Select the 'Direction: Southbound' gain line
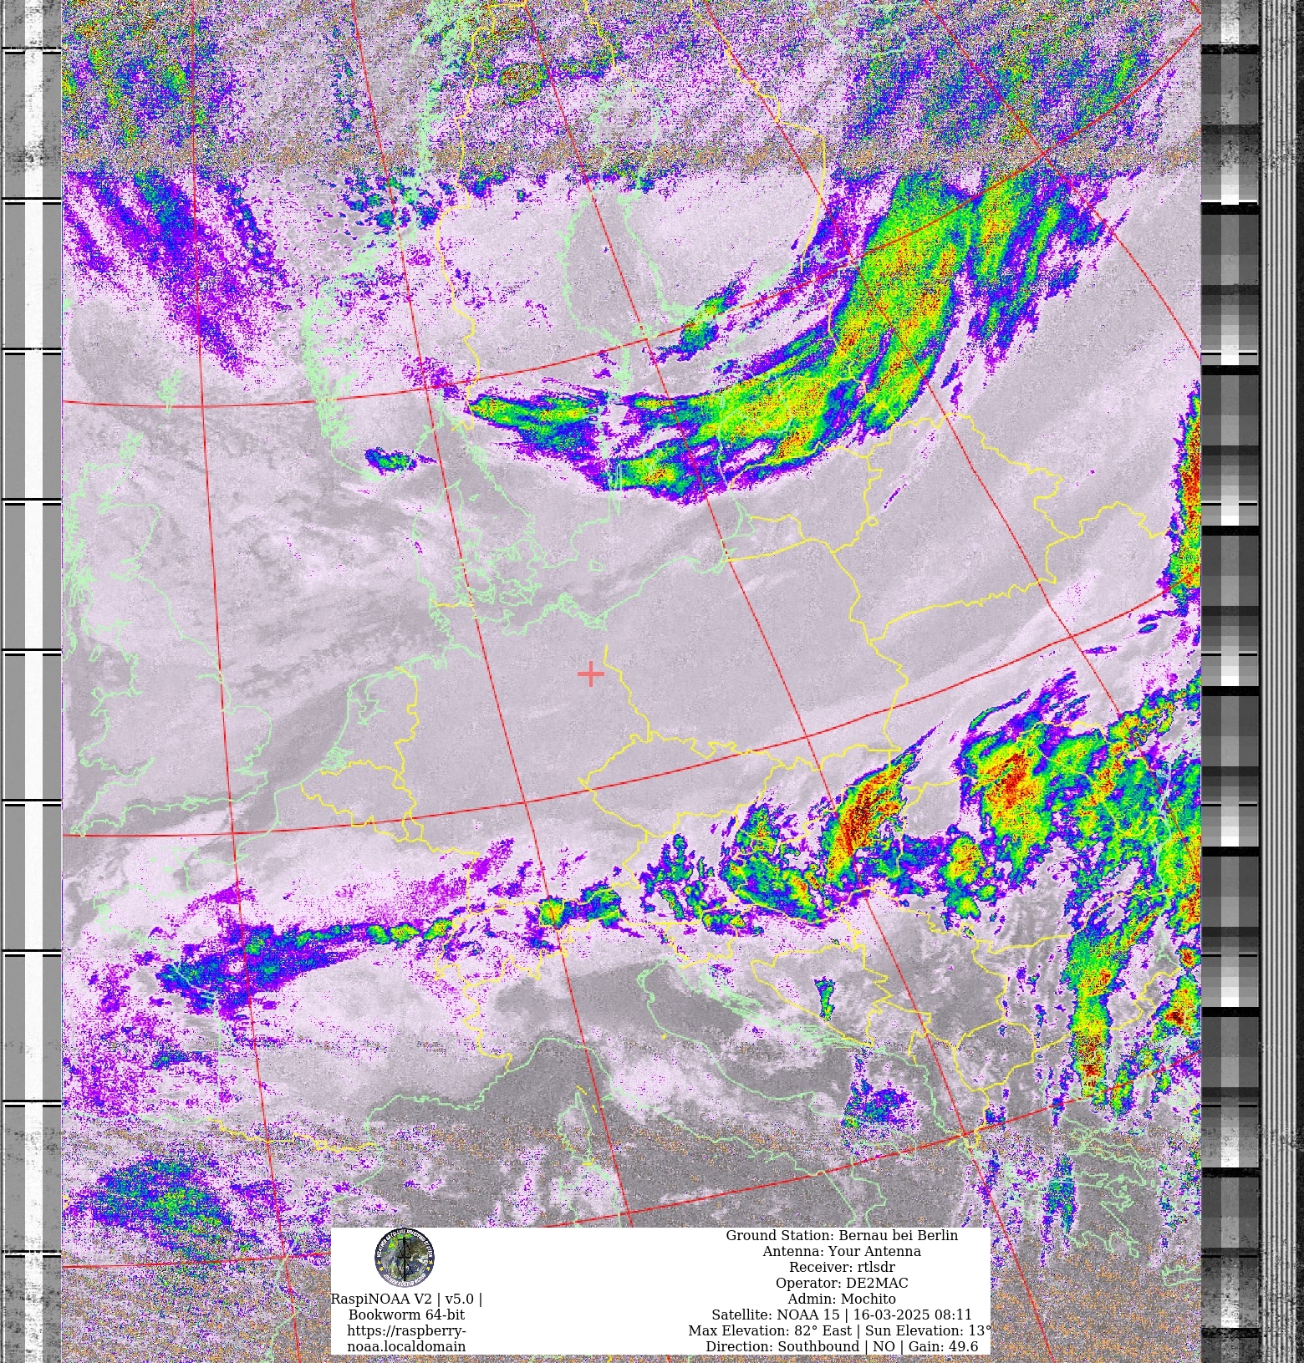The image size is (1304, 1363). pyautogui.click(x=841, y=1346)
